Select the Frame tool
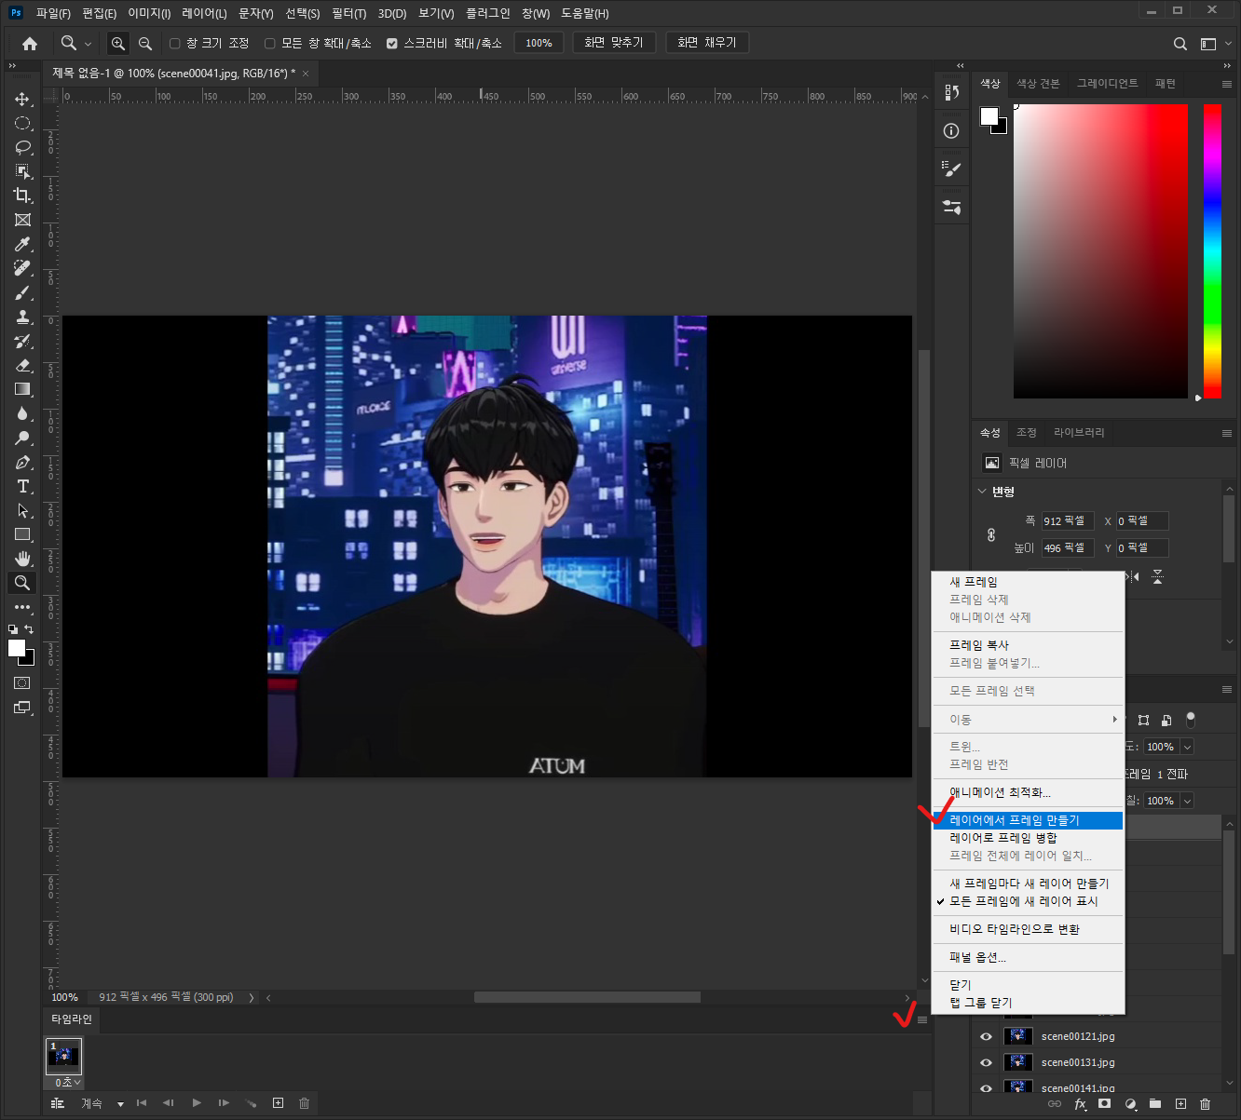Viewport: 1241px width, 1120px height. (22, 220)
